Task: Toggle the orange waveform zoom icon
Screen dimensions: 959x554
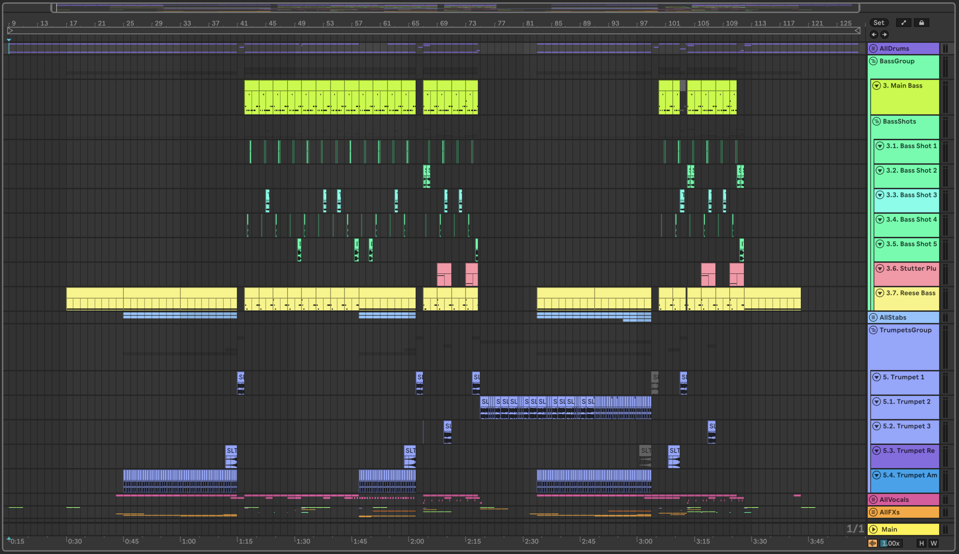Action: click(x=873, y=543)
